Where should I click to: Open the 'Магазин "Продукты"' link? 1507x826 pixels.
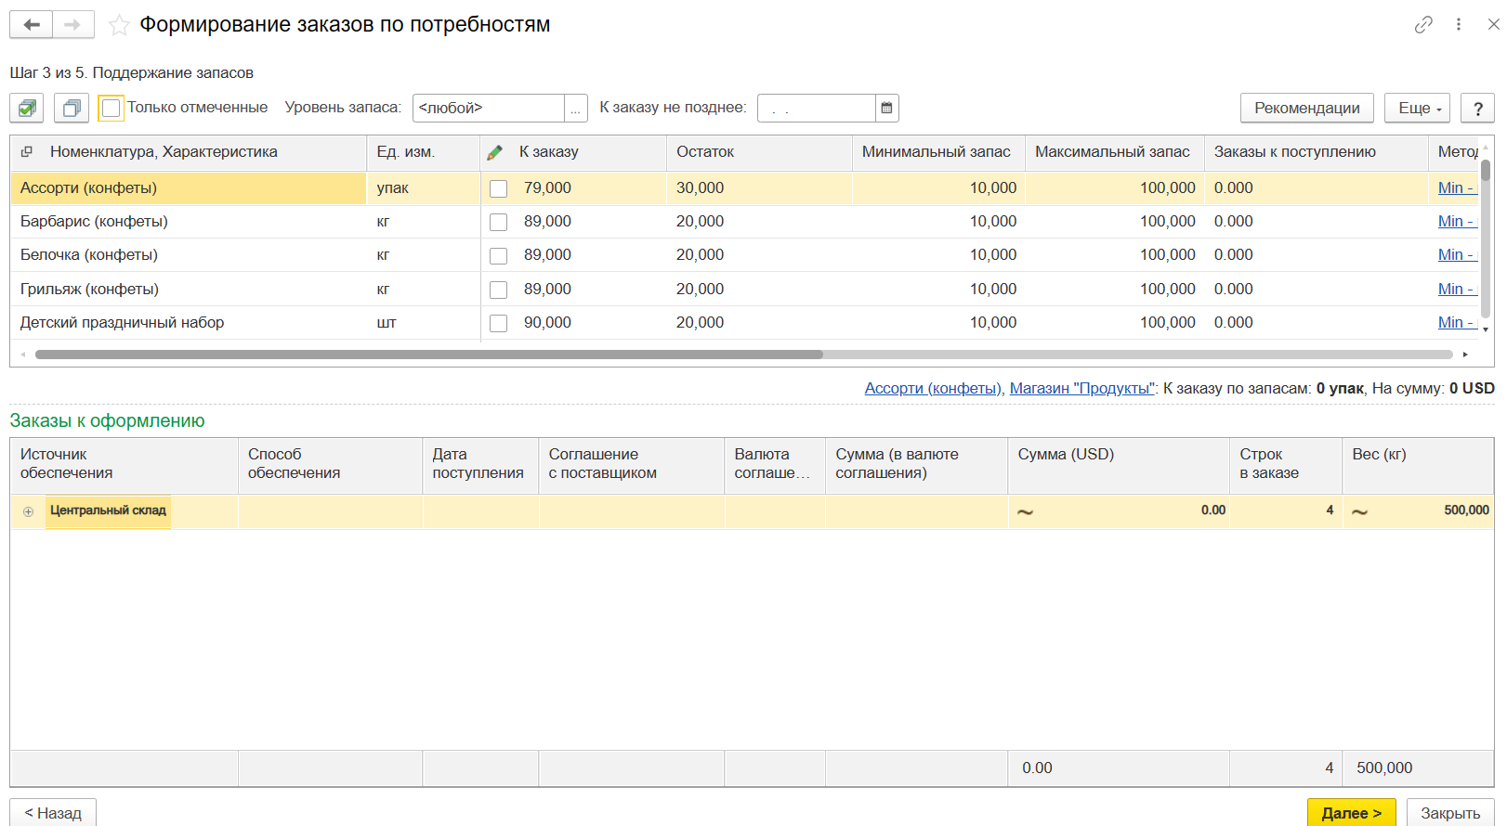pyautogui.click(x=1081, y=389)
